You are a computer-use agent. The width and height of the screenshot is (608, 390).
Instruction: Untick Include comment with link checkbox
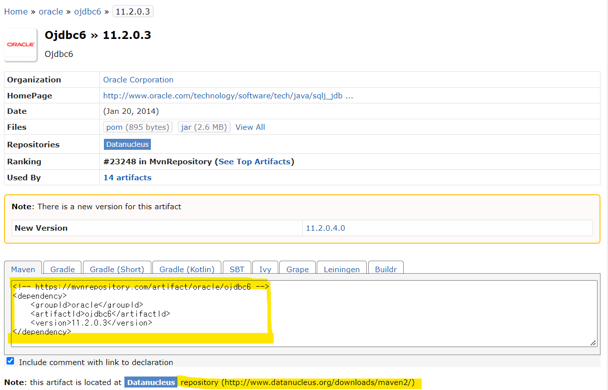pyautogui.click(x=10, y=361)
